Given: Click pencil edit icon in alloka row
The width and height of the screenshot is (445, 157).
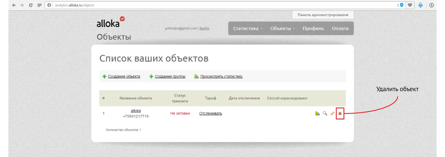Looking at the screenshot, I should pos(332,113).
